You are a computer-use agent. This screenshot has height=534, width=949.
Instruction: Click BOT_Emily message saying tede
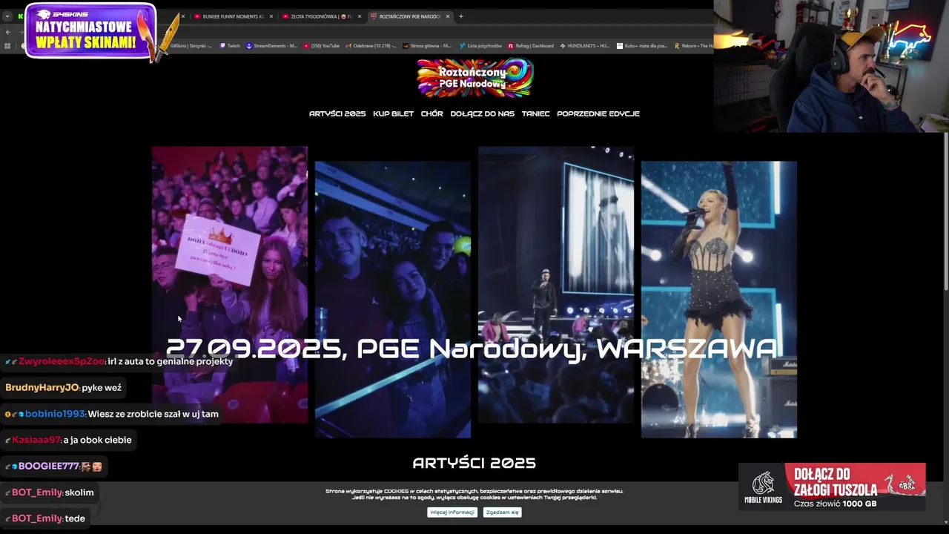[46, 518]
